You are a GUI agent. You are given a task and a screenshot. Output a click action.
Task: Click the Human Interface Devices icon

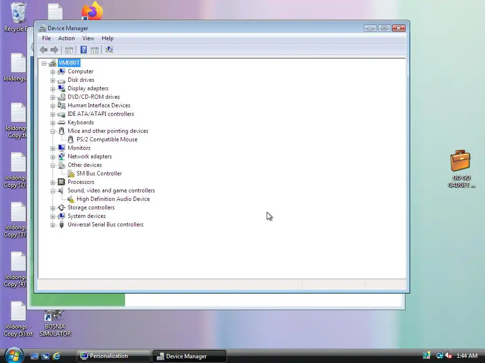pyautogui.click(x=62, y=105)
